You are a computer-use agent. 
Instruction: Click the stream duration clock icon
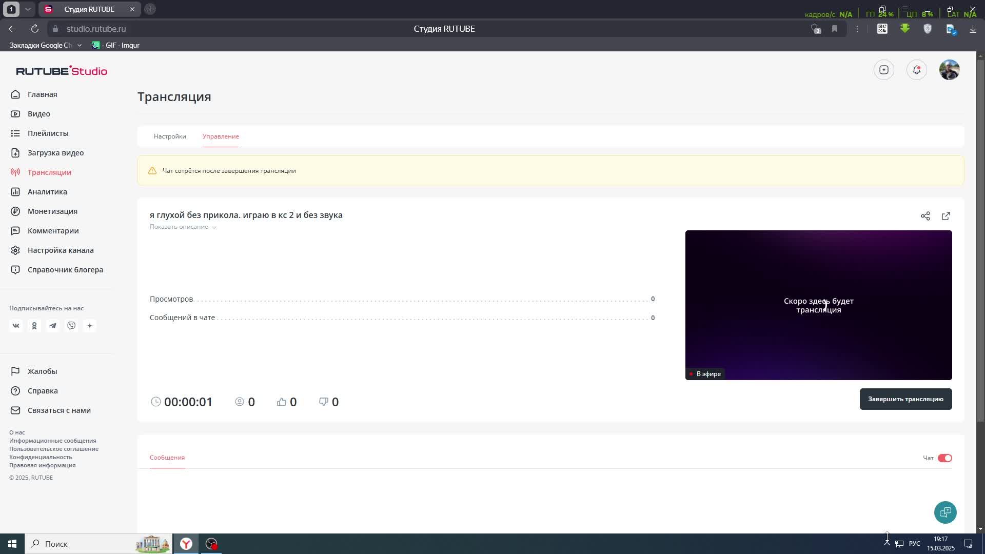click(156, 402)
